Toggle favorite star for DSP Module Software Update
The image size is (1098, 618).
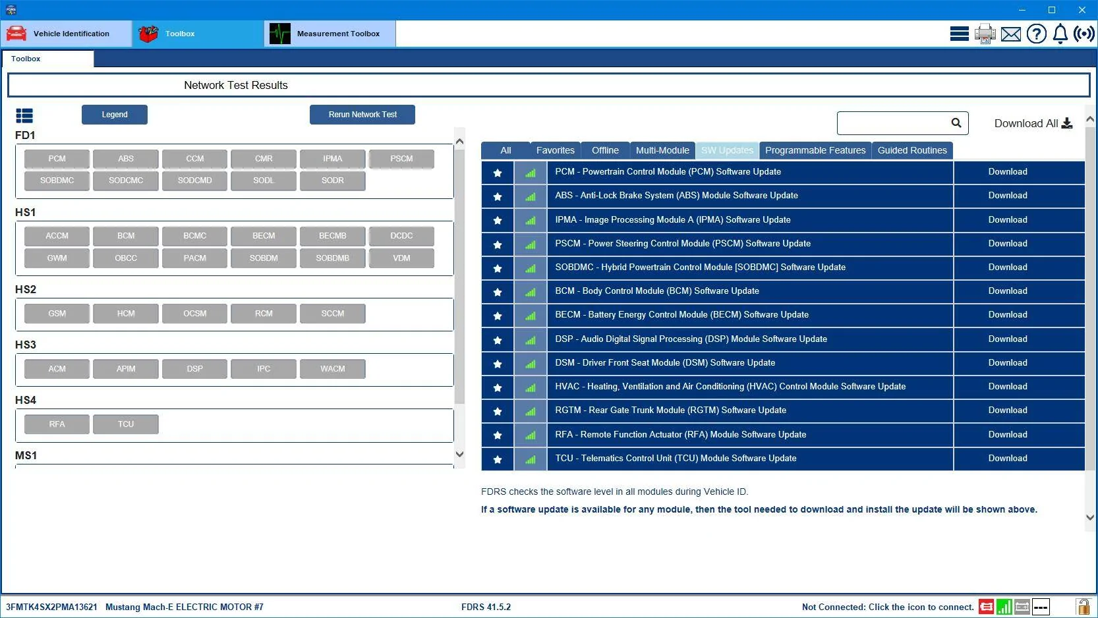(x=498, y=340)
